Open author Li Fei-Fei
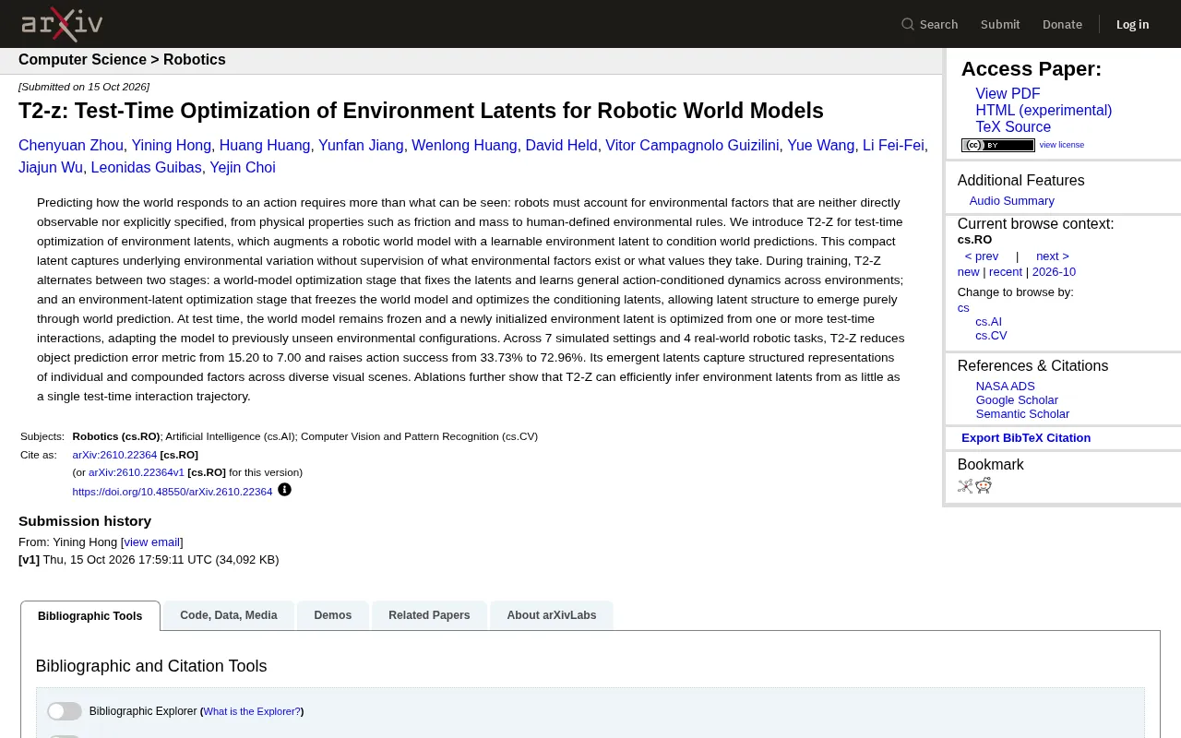The width and height of the screenshot is (1181, 738). (893, 146)
